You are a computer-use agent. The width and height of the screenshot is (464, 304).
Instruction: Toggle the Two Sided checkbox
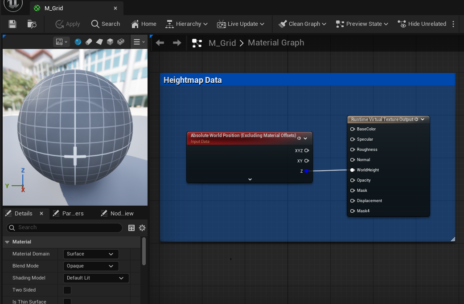[67, 290]
